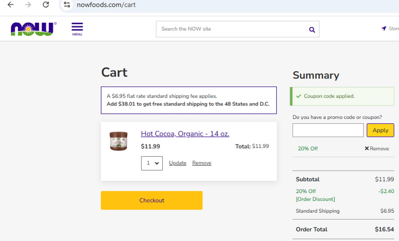Click the browser forward arrow
This screenshot has height=241, width=399.
point(28,5)
